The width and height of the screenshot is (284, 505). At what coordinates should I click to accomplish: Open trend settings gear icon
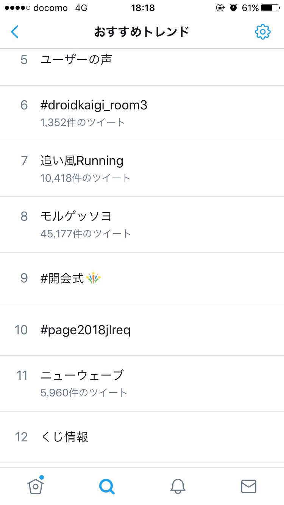(262, 32)
